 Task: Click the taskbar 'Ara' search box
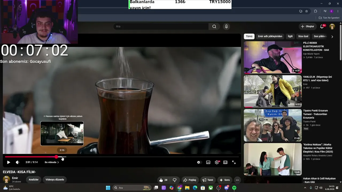[x=132, y=188]
